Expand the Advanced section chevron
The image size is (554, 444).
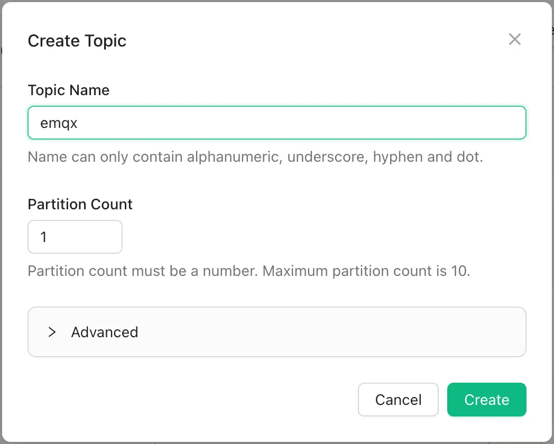click(x=52, y=332)
